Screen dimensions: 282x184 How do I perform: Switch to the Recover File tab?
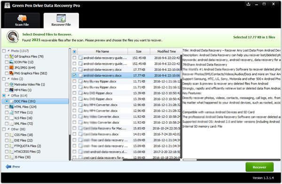pyautogui.click(x=61, y=21)
